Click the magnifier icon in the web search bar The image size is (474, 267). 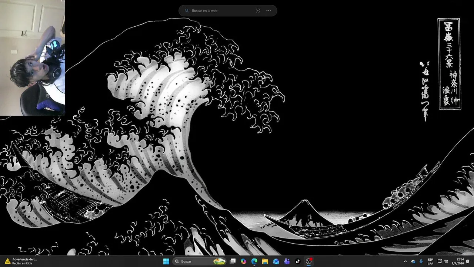(x=187, y=11)
